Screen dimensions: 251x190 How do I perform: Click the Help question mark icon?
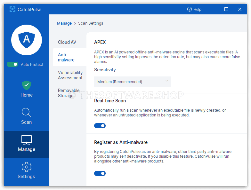(x=190, y=9)
